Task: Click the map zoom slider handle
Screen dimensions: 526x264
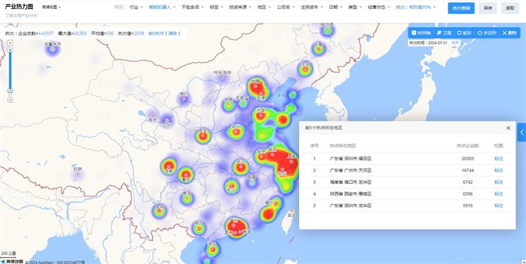Action: pos(10,91)
